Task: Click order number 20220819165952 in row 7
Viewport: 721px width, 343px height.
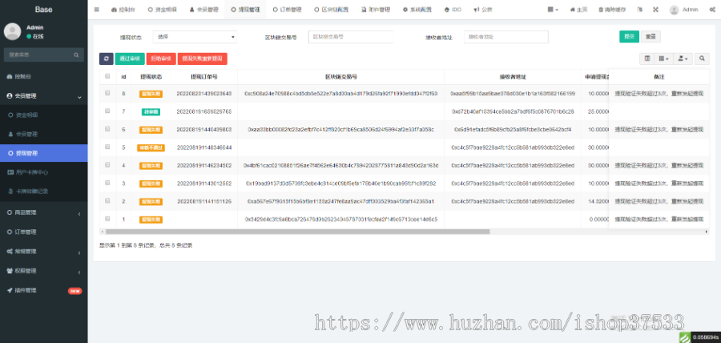Action: pyautogui.click(x=204, y=111)
